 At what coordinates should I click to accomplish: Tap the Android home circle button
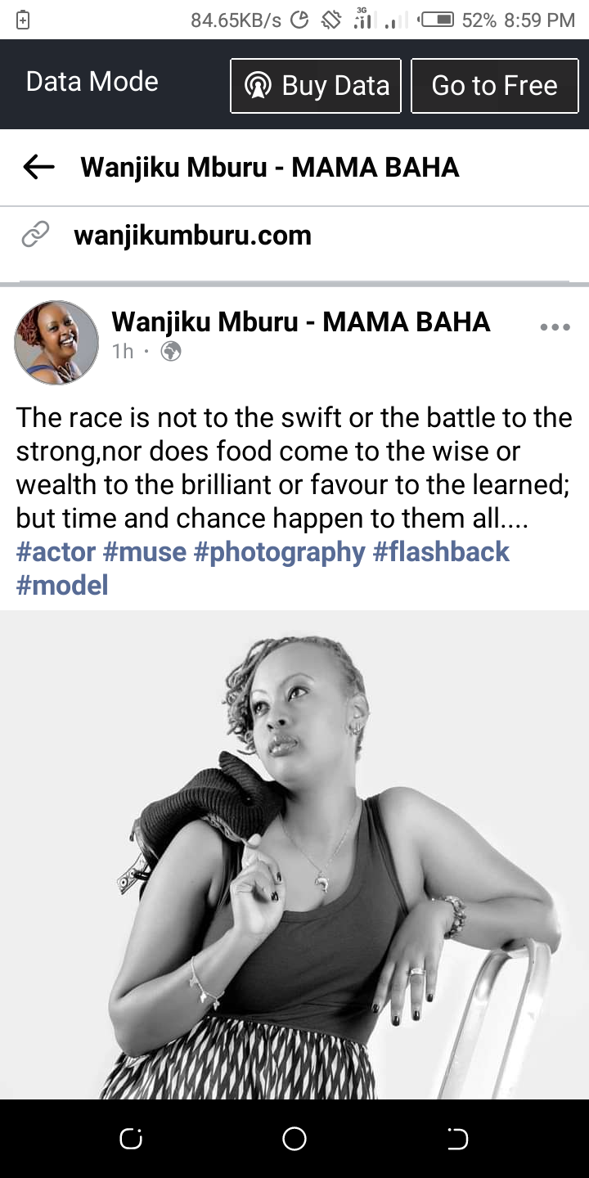point(294,1139)
